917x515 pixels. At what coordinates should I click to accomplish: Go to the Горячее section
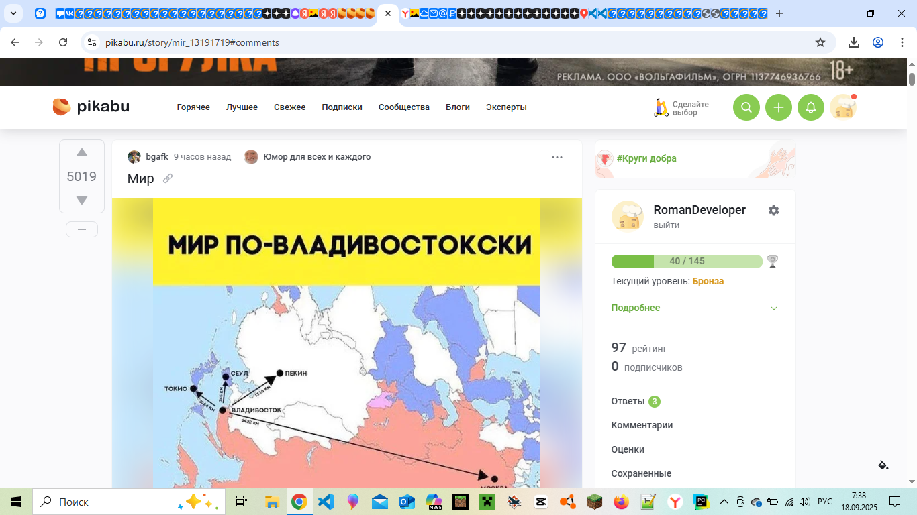pos(193,107)
